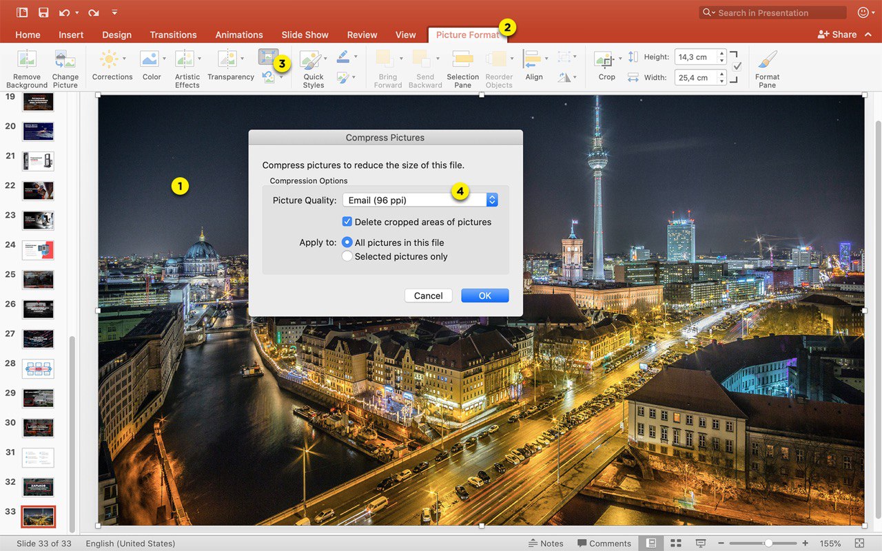Click the Search in Presentation field
The width and height of the screenshot is (882, 551).
[772, 12]
